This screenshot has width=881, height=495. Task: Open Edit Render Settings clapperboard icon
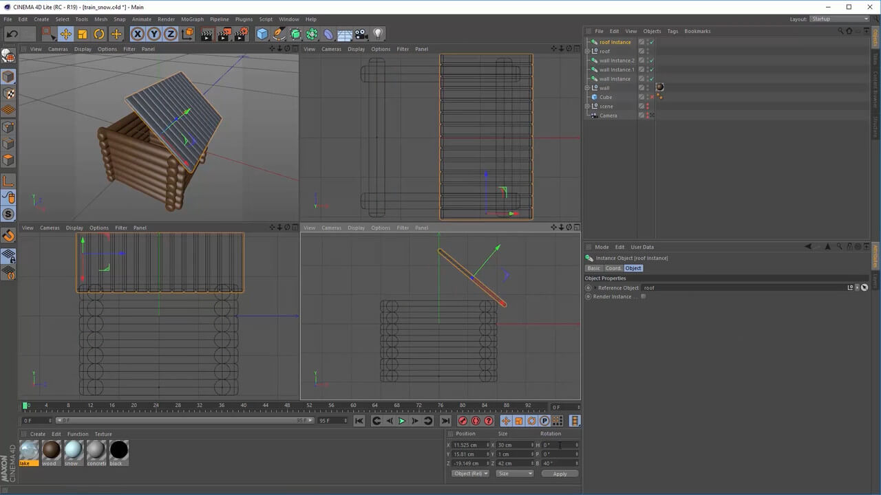click(240, 34)
